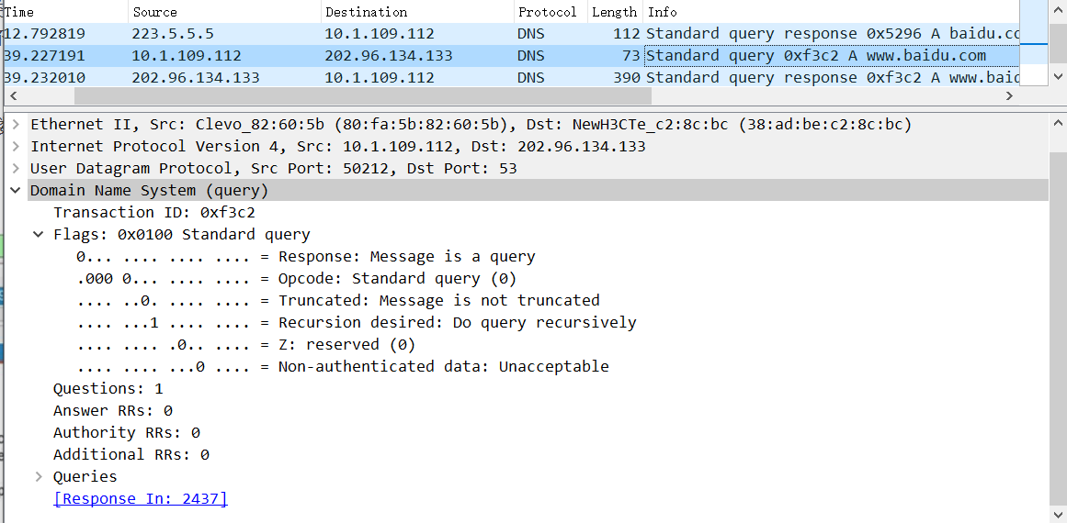Select the Recursion desired flag line

point(357,323)
